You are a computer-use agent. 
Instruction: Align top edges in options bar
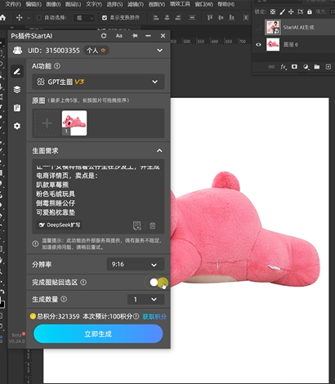tap(210, 18)
